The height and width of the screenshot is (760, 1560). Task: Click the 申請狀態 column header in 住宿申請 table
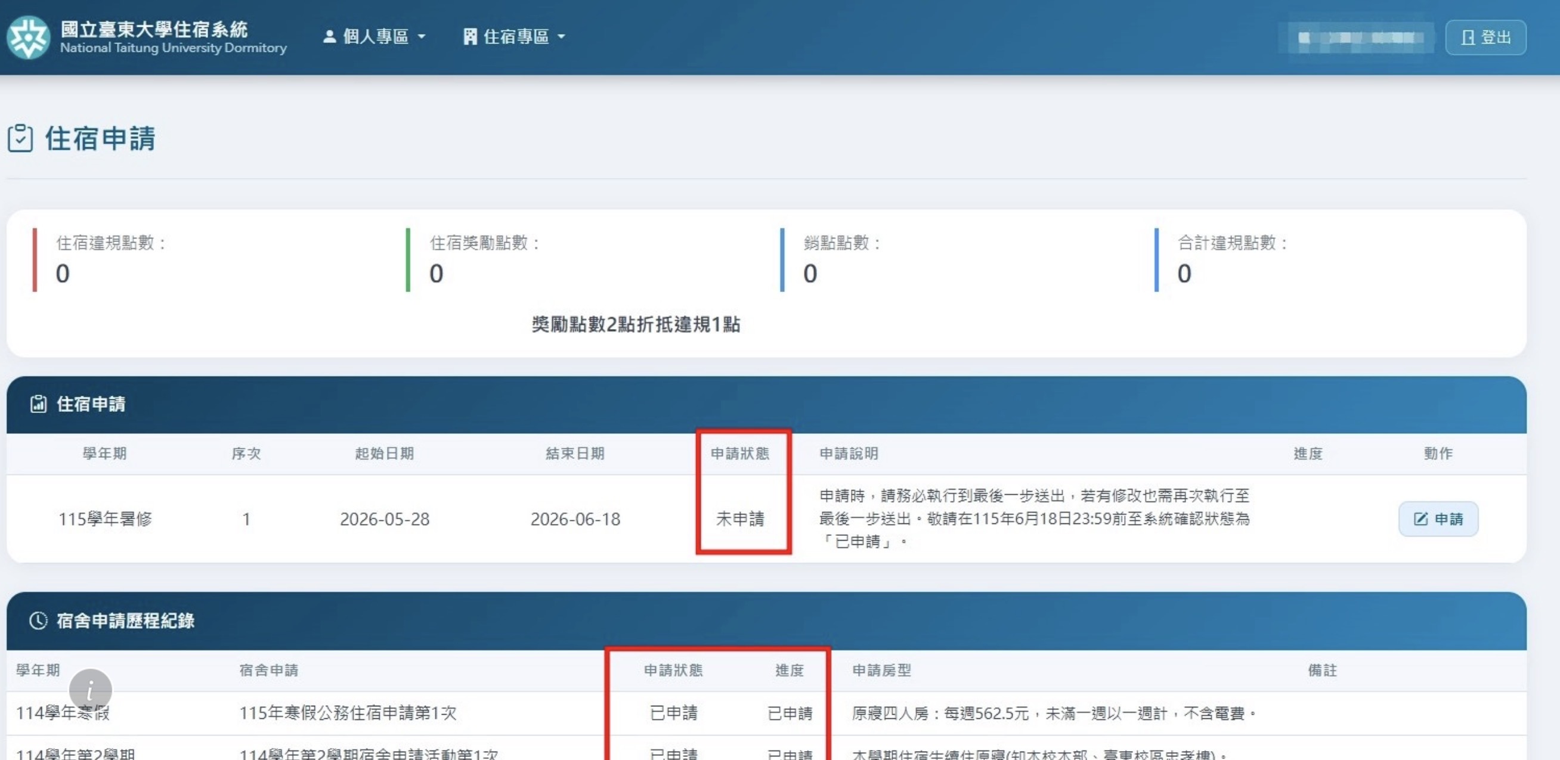coord(739,453)
